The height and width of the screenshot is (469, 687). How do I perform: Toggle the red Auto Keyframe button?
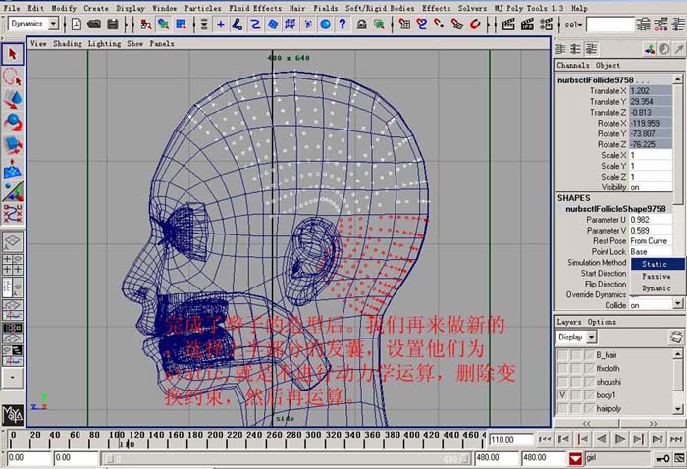(x=576, y=458)
